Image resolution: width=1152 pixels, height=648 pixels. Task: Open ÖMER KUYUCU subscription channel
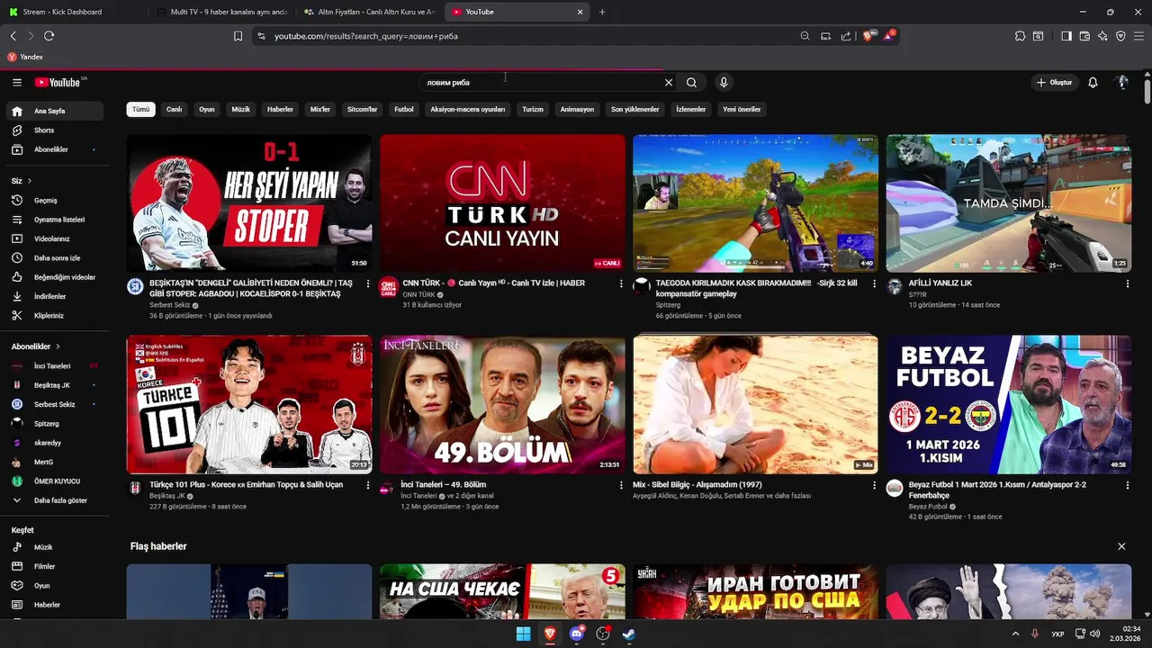tap(55, 481)
